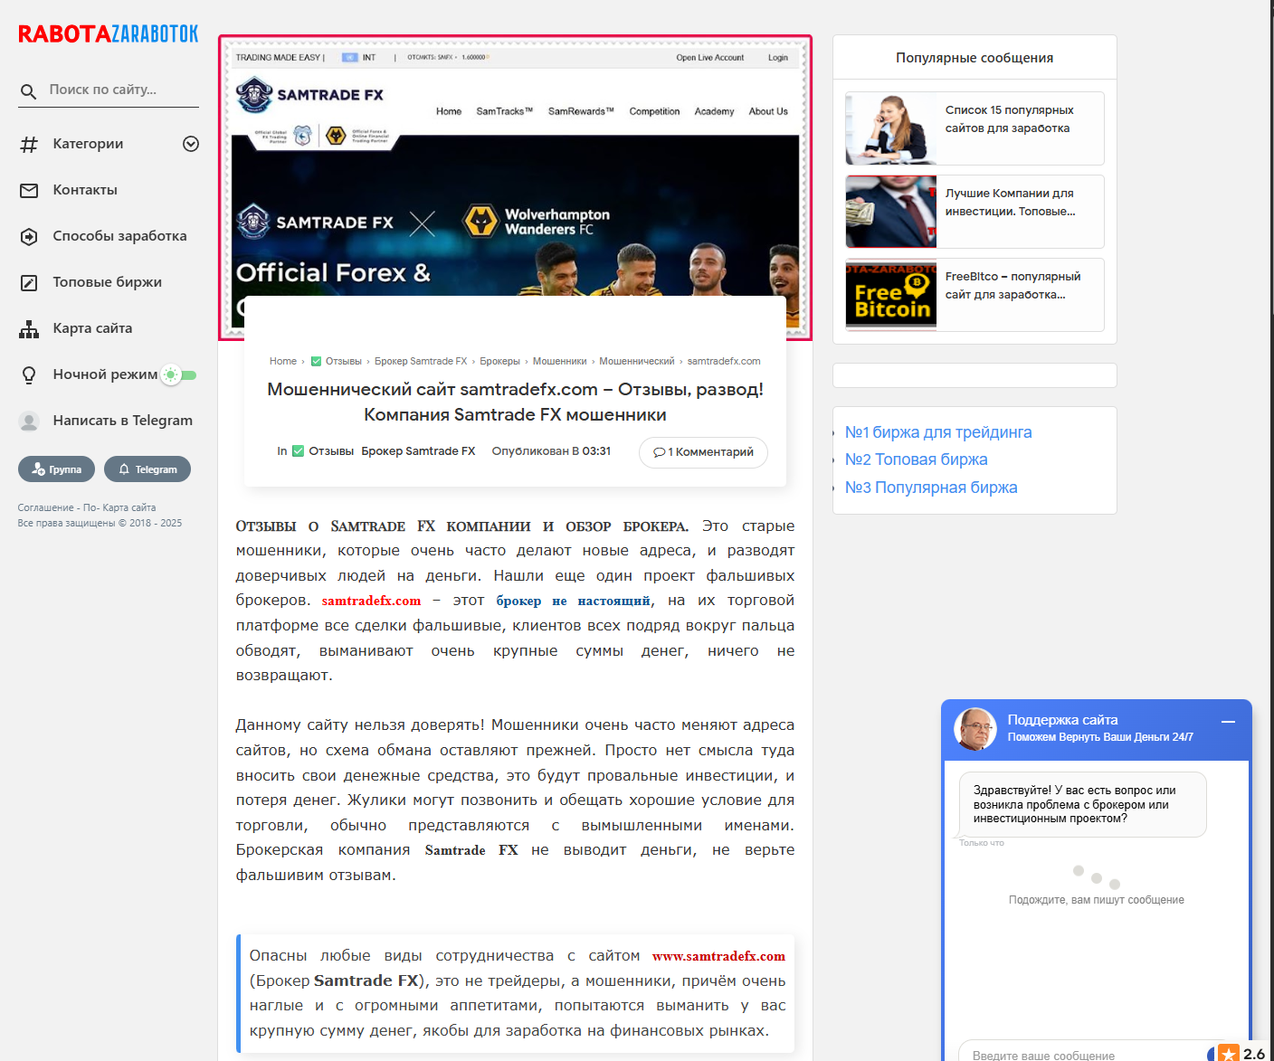The image size is (1274, 1061).
Task: Click the hashtag Категории icon
Action: point(29,145)
